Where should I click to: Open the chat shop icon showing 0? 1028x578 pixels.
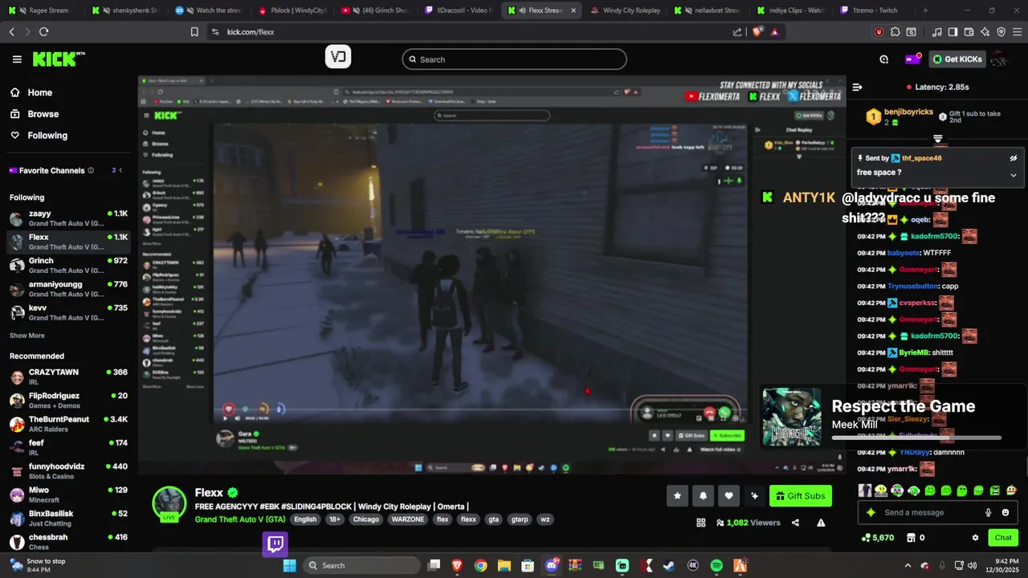(916, 538)
